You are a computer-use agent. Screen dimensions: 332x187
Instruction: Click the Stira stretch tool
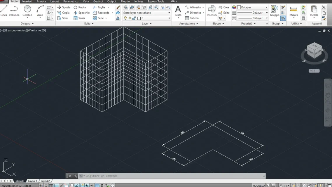point(62,18)
